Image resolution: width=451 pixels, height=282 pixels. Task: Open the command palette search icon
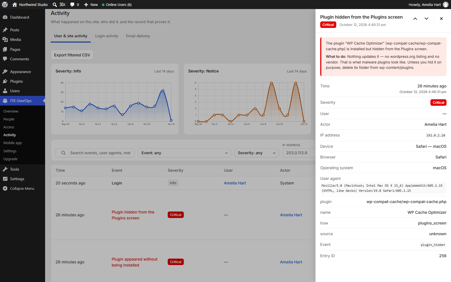[x=55, y=5]
